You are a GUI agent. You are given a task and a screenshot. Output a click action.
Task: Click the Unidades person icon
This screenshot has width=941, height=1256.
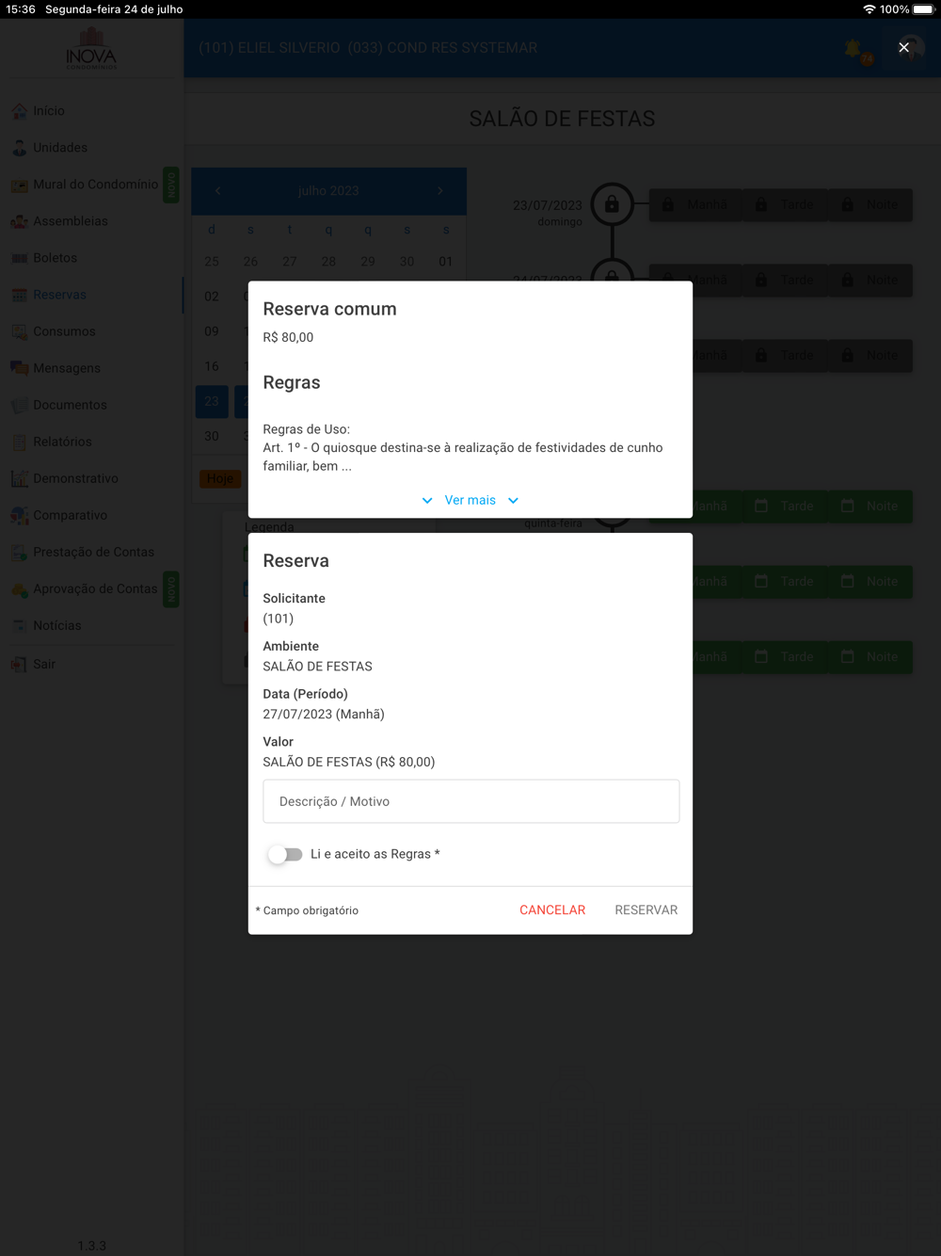point(19,148)
